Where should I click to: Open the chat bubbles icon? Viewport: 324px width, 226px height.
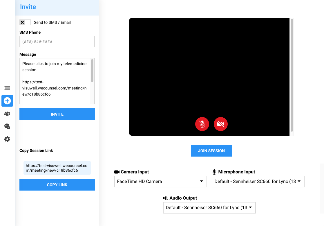coord(7,126)
